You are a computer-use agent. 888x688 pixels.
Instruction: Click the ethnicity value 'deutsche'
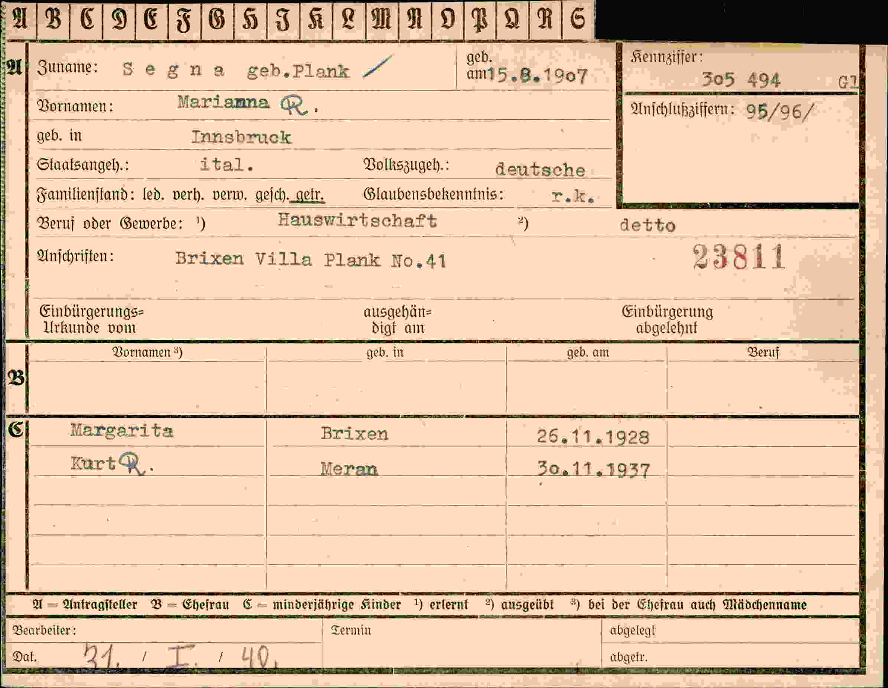click(x=540, y=170)
